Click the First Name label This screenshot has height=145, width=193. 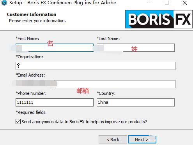tap(27, 38)
